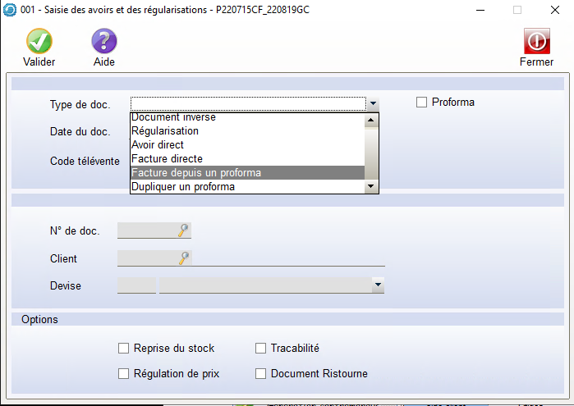Expand the Devise dropdown list

click(378, 285)
